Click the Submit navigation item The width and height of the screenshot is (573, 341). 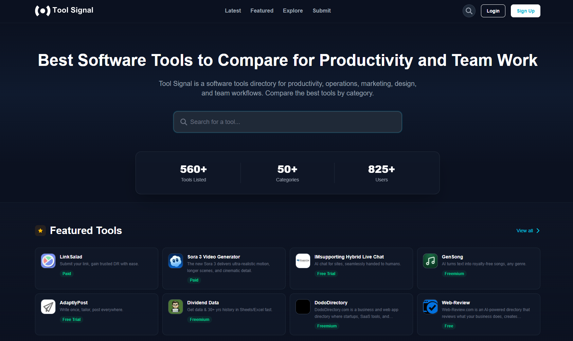tap(321, 11)
